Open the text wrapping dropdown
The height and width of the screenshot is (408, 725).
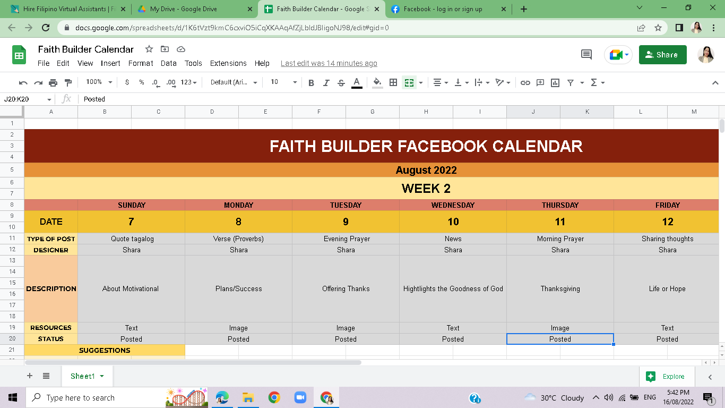point(482,82)
